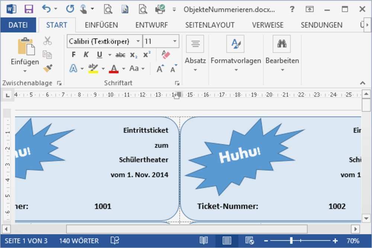This screenshot has width=372, height=248.
Task: Redo the last action
Action: [70, 8]
